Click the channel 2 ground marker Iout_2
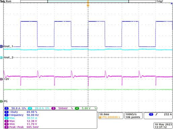Image resolution: width=173 pixels, height=129 pixels. click(x=2, y=57)
